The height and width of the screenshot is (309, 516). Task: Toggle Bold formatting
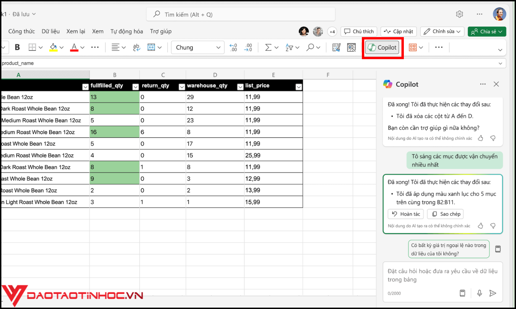[x=17, y=47]
